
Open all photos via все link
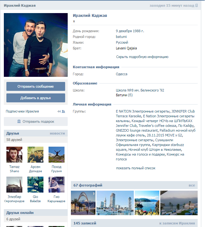point(192,185)
